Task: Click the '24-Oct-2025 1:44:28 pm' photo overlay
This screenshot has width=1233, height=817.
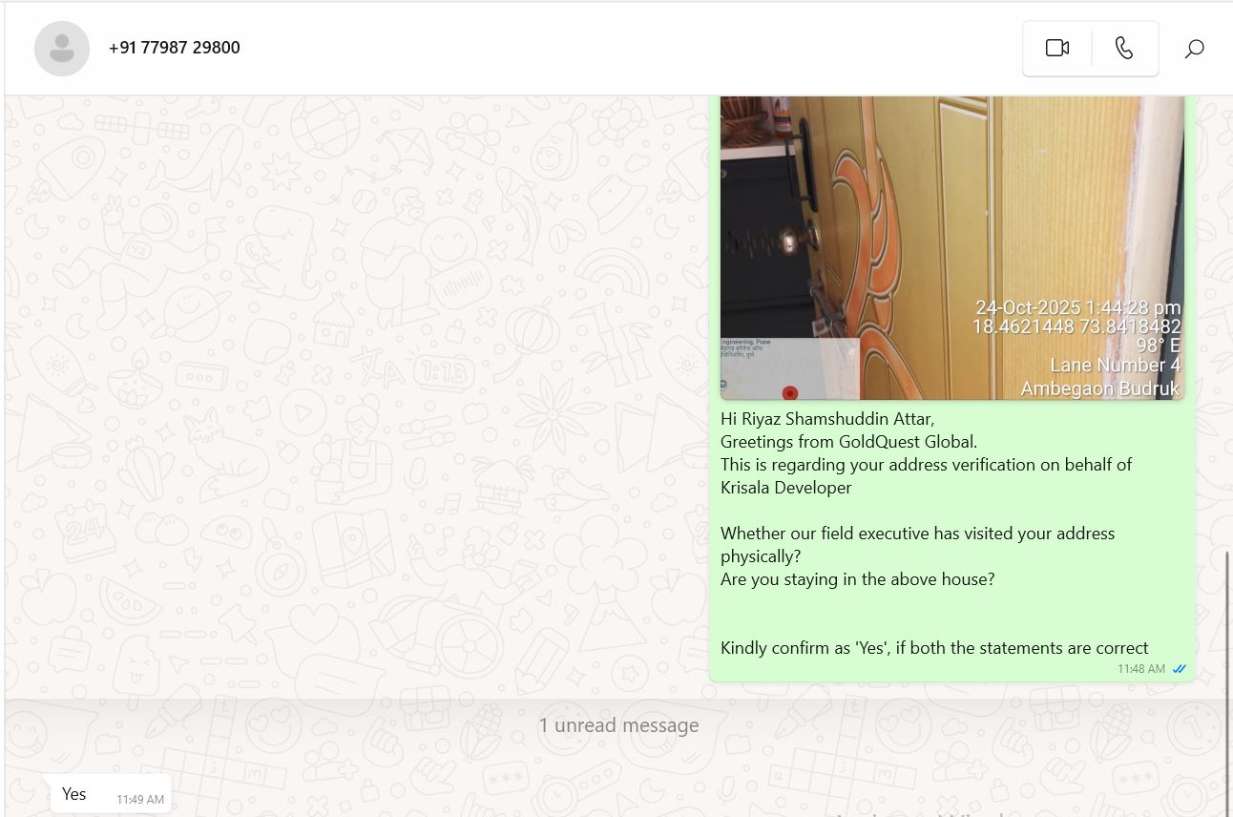Action: pos(1077,308)
